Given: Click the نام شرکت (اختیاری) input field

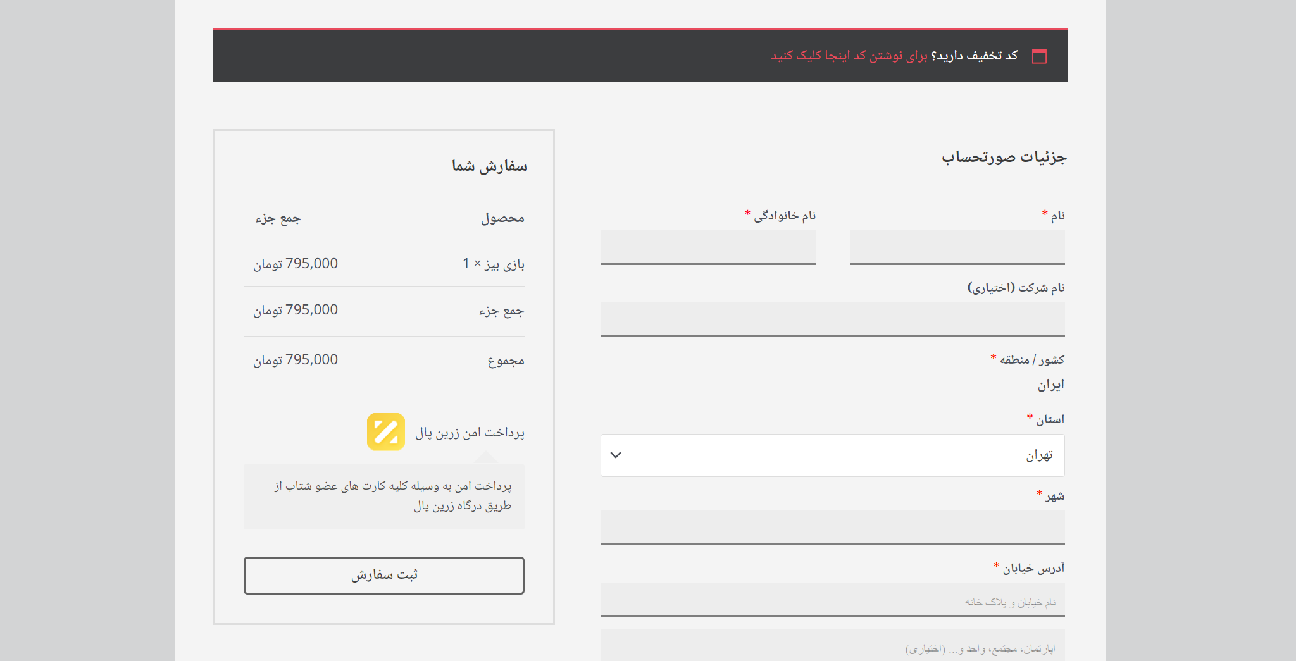Looking at the screenshot, I should point(832,319).
